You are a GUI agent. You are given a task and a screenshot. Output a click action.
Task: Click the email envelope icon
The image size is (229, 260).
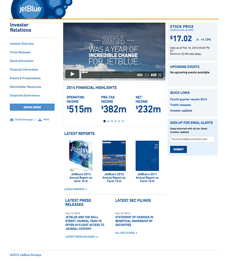(12, 120)
